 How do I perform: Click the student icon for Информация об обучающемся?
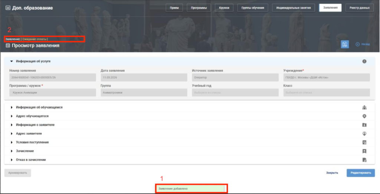pyautogui.click(x=364, y=107)
